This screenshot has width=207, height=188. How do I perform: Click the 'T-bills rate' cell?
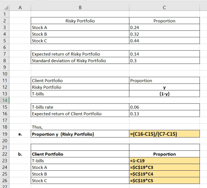pyautogui.click(x=80, y=107)
